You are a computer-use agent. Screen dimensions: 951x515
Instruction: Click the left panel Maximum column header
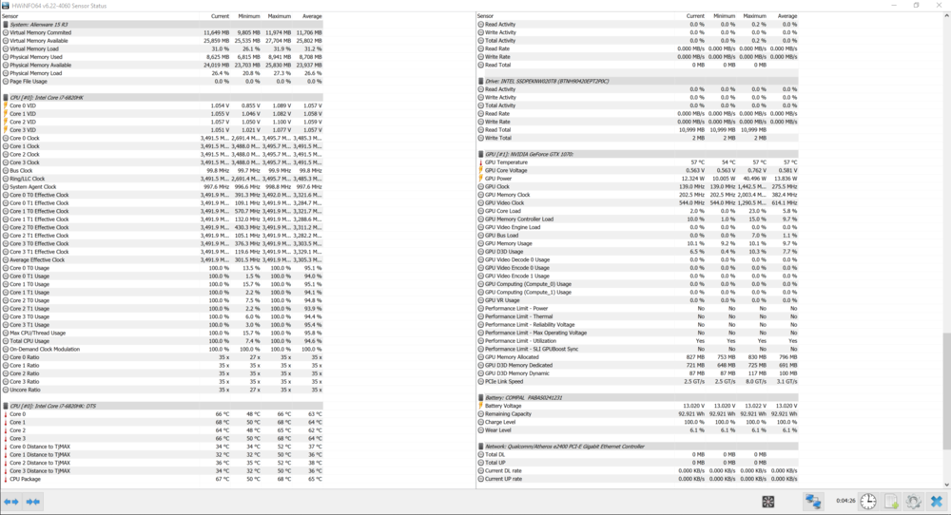point(279,16)
